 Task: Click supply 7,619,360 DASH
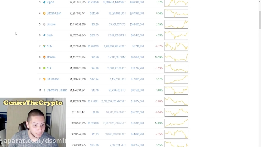tap(117, 35)
